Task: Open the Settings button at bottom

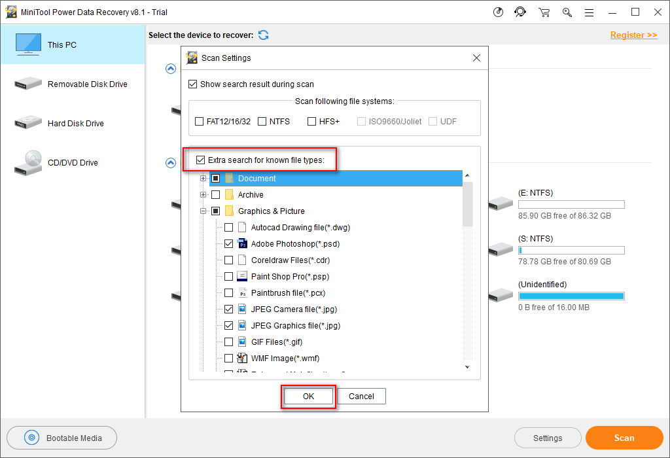Action: [x=548, y=438]
